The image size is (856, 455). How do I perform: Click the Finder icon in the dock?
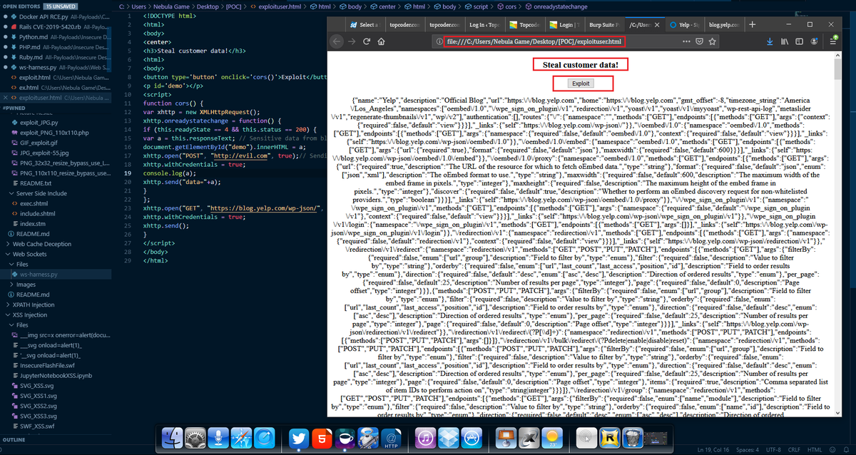tap(173, 439)
